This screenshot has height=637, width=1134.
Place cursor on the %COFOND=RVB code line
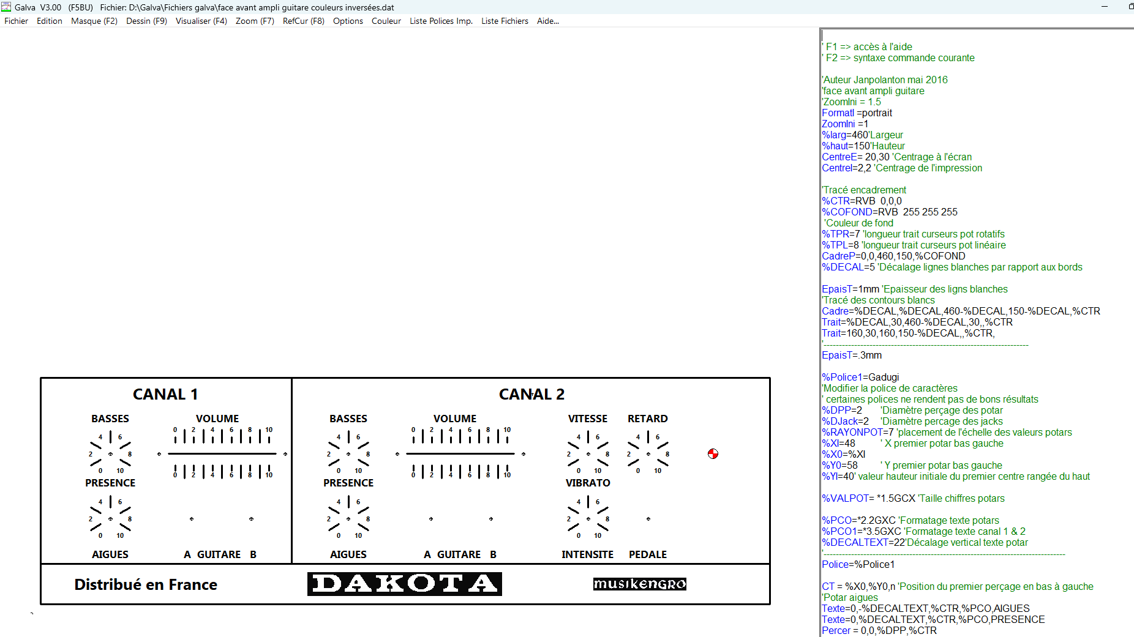[889, 212]
